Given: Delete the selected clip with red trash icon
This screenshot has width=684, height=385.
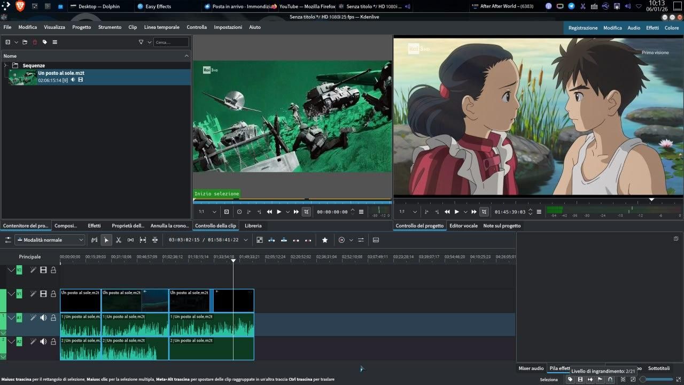Looking at the screenshot, I should coord(35,42).
